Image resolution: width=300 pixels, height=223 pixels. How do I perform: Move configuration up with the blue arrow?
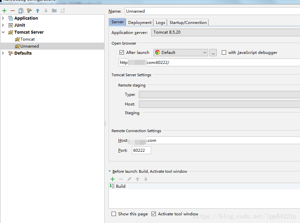coord(38,11)
